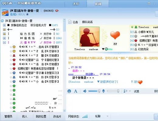Image resolution: width=158 pixels, height=121 pixels.
Task: Select radio circle for 招聘纪管 row
Action: pyautogui.click(x=11, y=69)
